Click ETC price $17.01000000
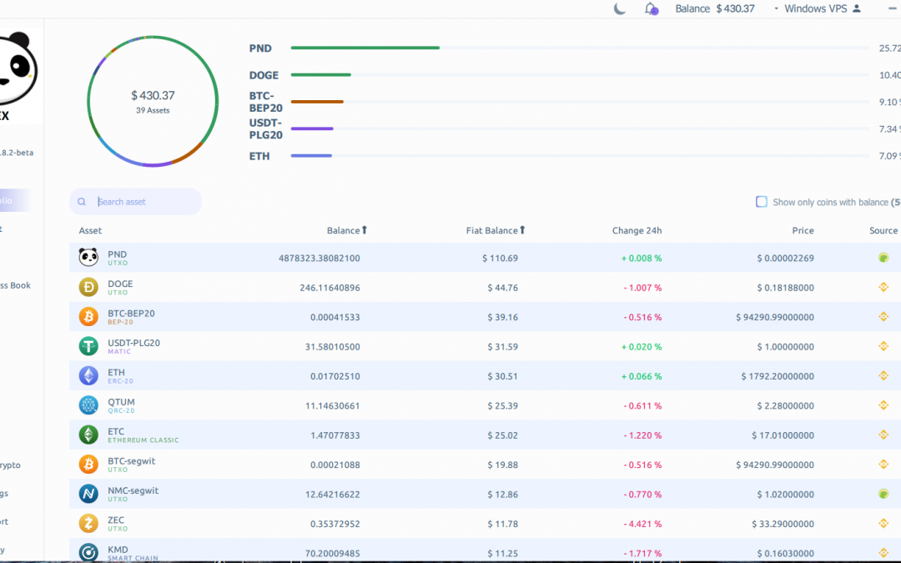 pyautogui.click(x=783, y=435)
